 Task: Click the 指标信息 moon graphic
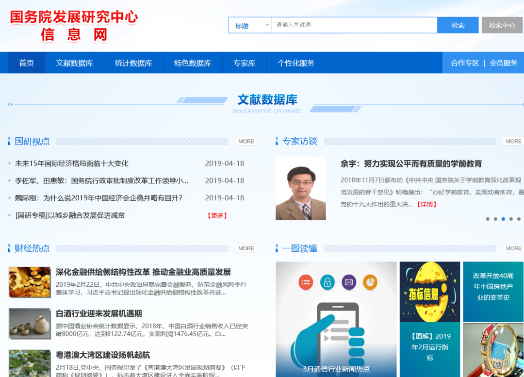coord(429,291)
